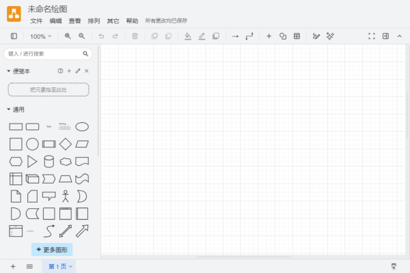Viewport: 410px width, 273px height.
Task: Select the triangle shape
Action: click(x=32, y=162)
